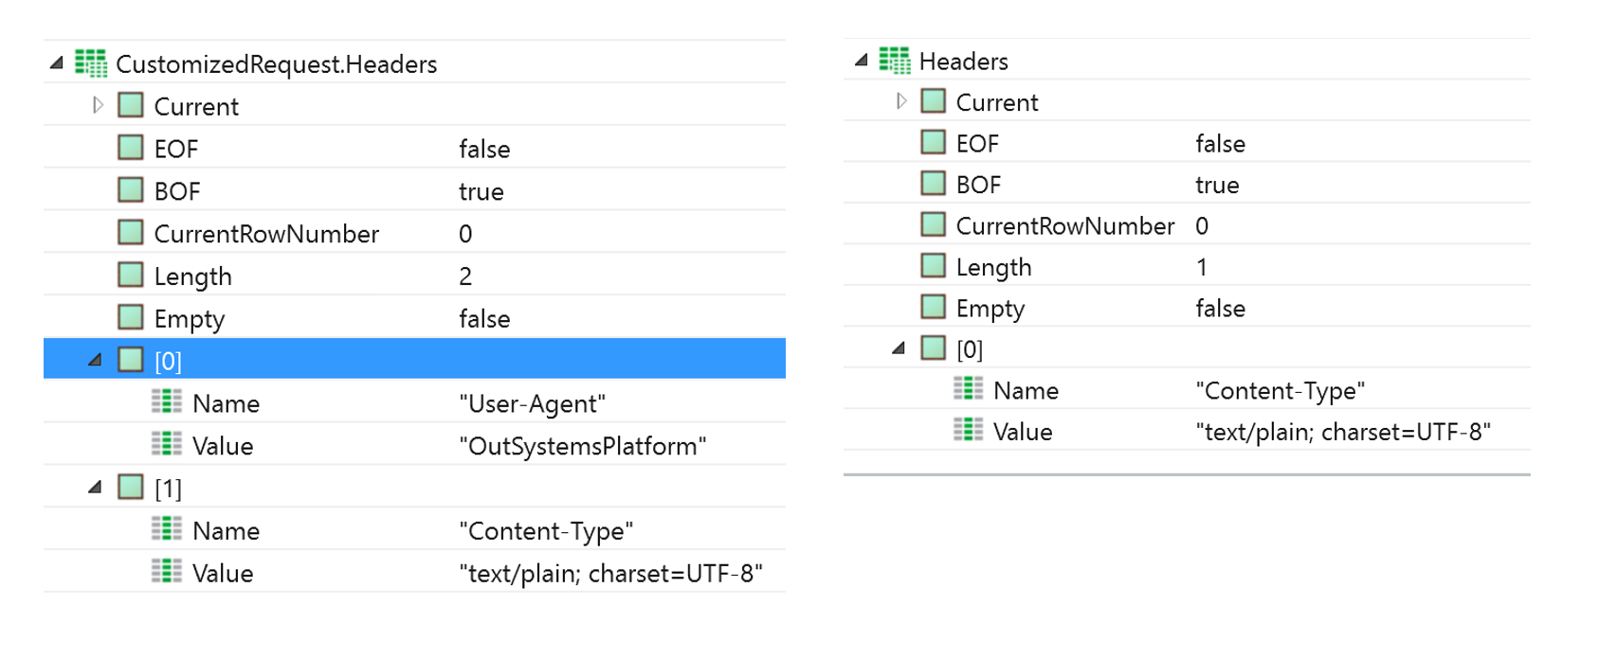Select text/plain Value row in right panel
The height and width of the screenshot is (659, 1617).
[x=1342, y=432]
